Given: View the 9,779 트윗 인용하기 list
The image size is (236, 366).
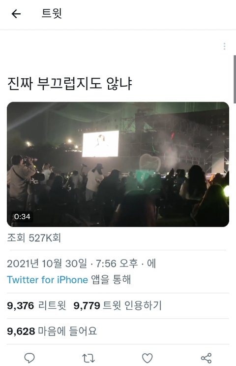Looking at the screenshot, I should coord(118,305).
